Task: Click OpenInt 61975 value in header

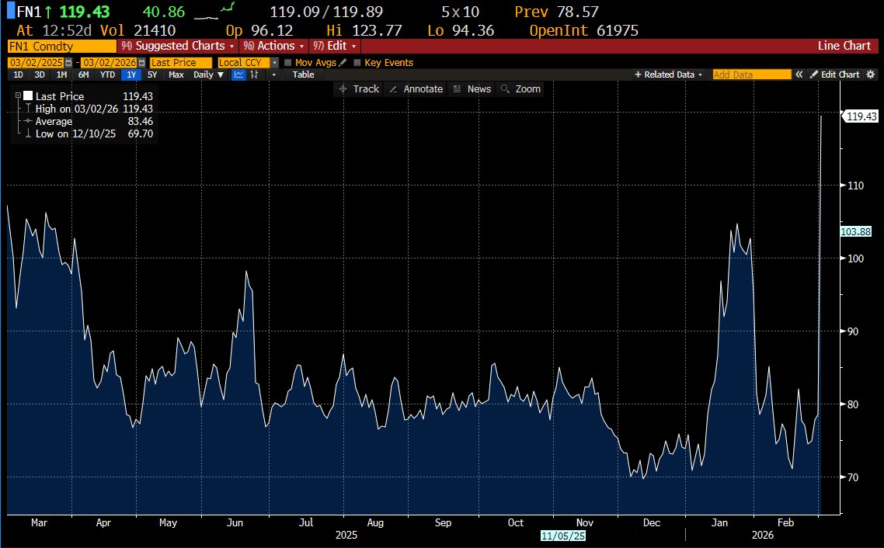Action: tap(583, 30)
